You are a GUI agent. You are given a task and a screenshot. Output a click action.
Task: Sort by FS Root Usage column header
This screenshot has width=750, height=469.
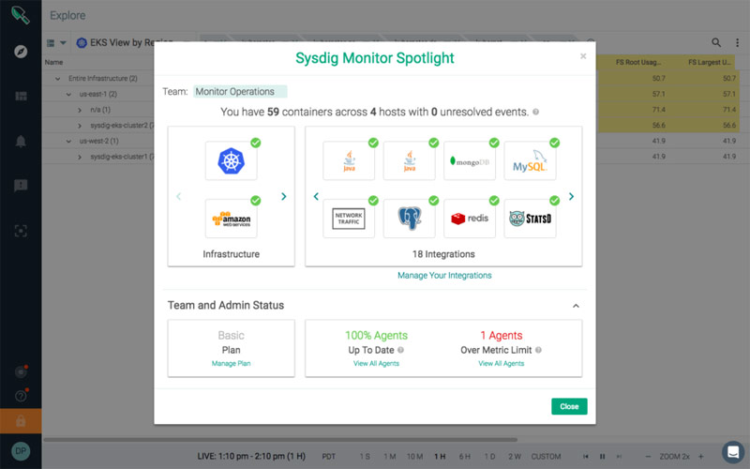tap(638, 62)
